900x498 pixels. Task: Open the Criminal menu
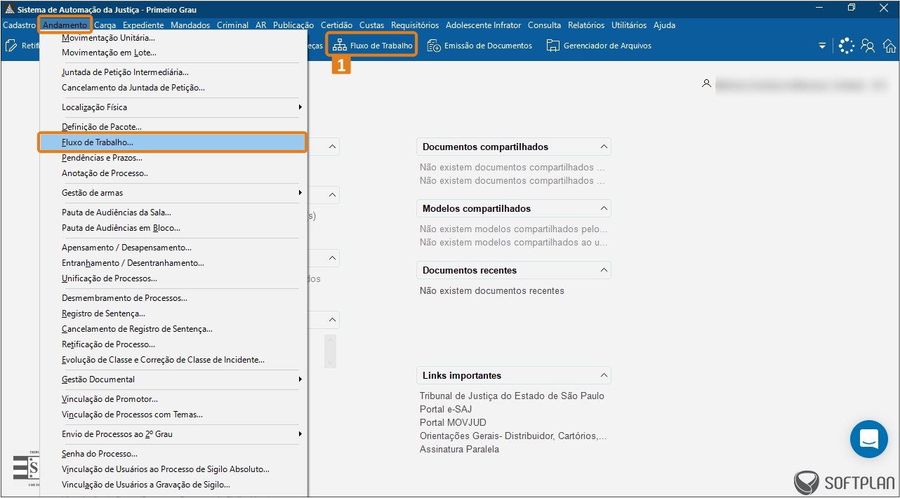pyautogui.click(x=232, y=25)
